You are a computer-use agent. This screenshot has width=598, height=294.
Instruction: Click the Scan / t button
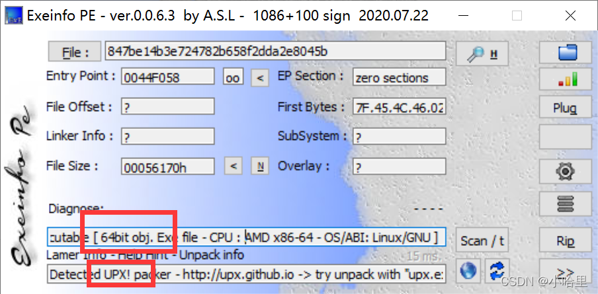coord(482,240)
